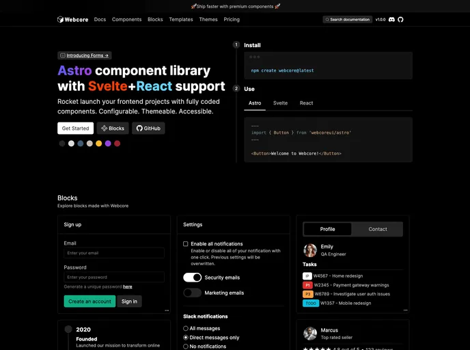Click the Get Started button
This screenshot has width=470, height=350.
(76, 129)
